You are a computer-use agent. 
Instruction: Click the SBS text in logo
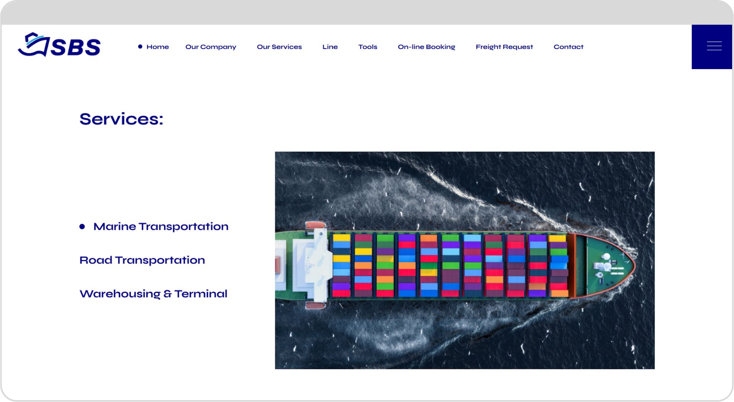point(76,47)
